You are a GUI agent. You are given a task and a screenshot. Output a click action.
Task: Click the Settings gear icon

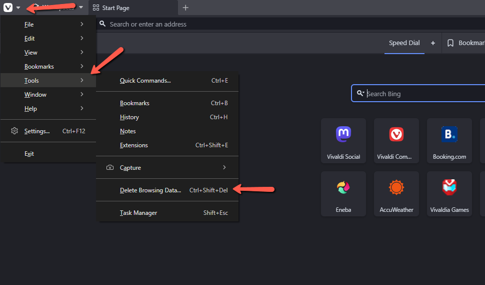pyautogui.click(x=14, y=131)
